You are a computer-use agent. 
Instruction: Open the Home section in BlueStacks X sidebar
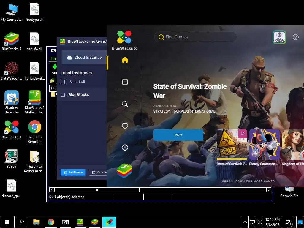[125, 60]
